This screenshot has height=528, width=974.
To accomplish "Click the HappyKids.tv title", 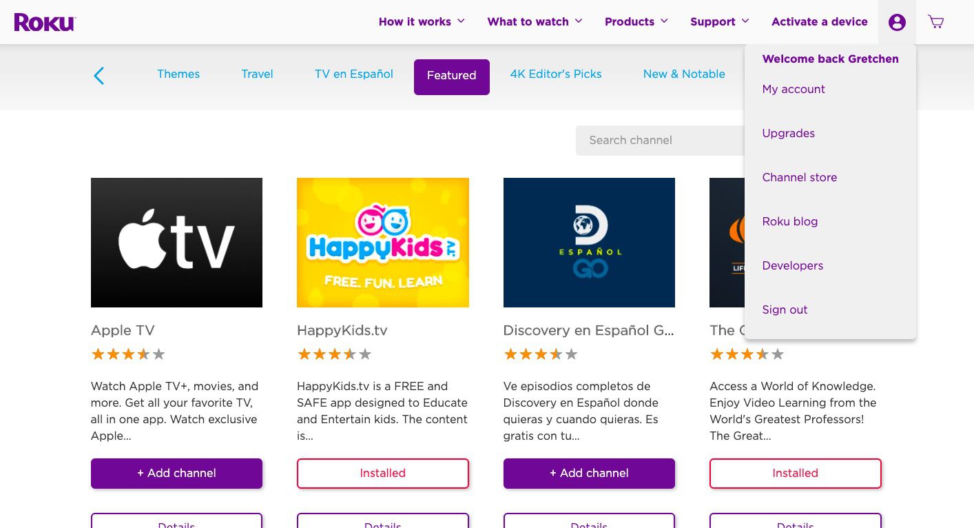I will click(x=342, y=330).
